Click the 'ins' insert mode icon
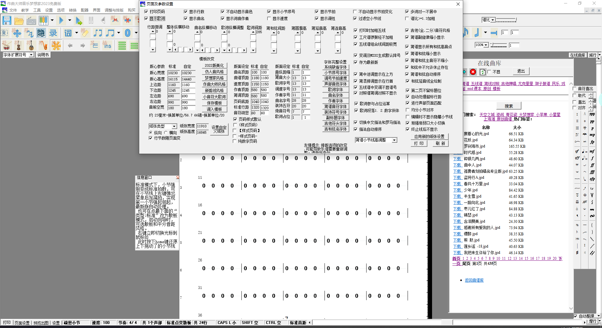The image size is (602, 328). 107,45
